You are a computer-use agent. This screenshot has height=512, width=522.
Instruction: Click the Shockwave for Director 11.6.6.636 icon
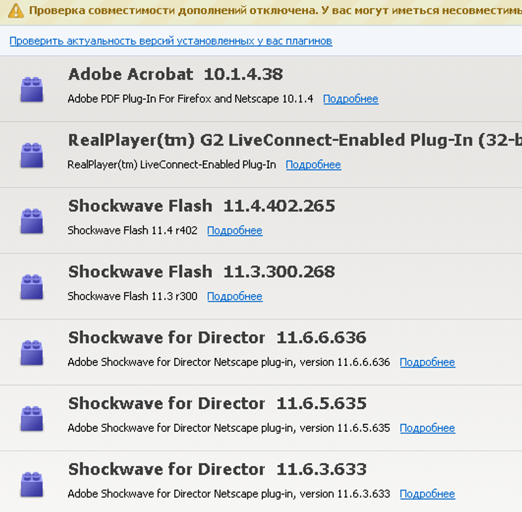[31, 353]
